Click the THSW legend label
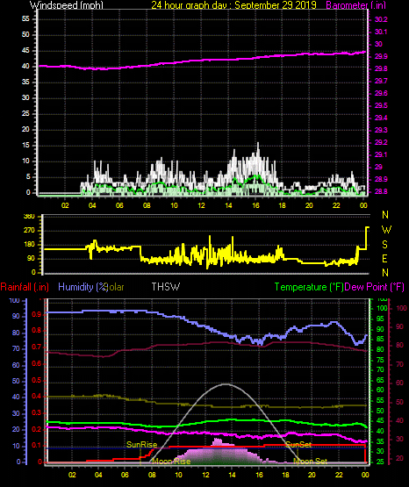Image resolution: width=409 pixels, height=487 pixels. pos(166,286)
